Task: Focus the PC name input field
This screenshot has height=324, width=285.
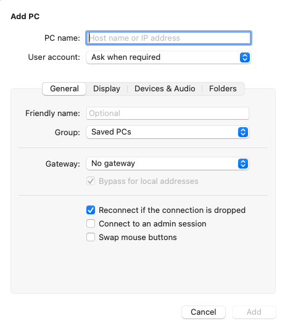Action: (168, 38)
